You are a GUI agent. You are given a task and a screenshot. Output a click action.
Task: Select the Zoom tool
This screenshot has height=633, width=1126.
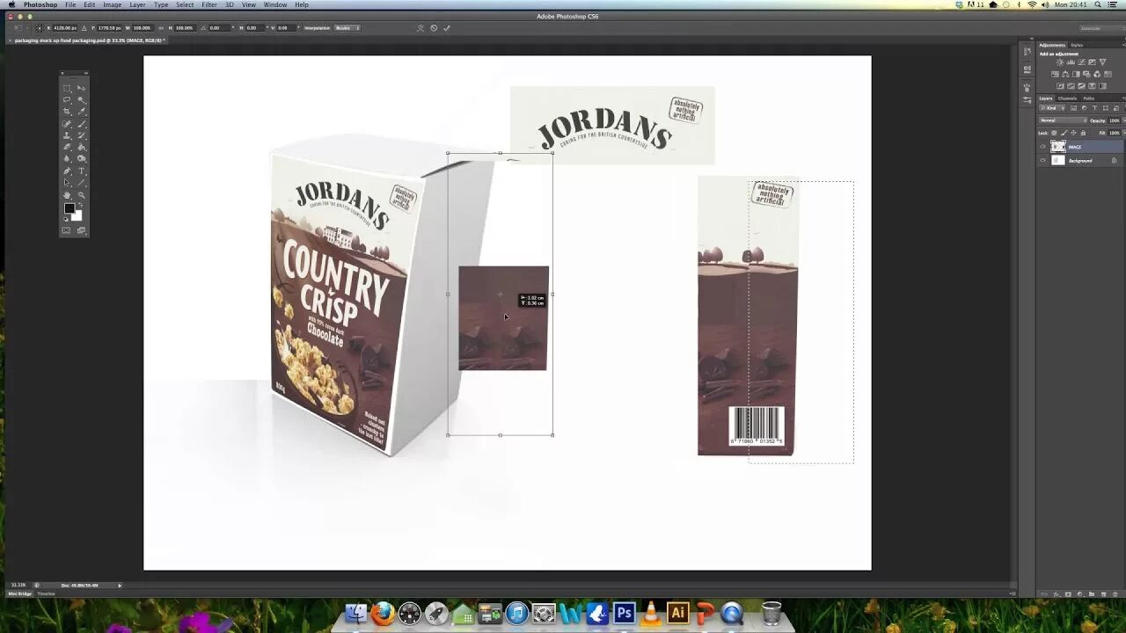pyautogui.click(x=82, y=195)
